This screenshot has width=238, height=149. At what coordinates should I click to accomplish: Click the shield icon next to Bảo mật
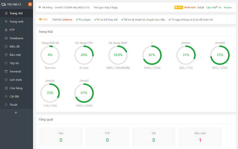point(6,55)
